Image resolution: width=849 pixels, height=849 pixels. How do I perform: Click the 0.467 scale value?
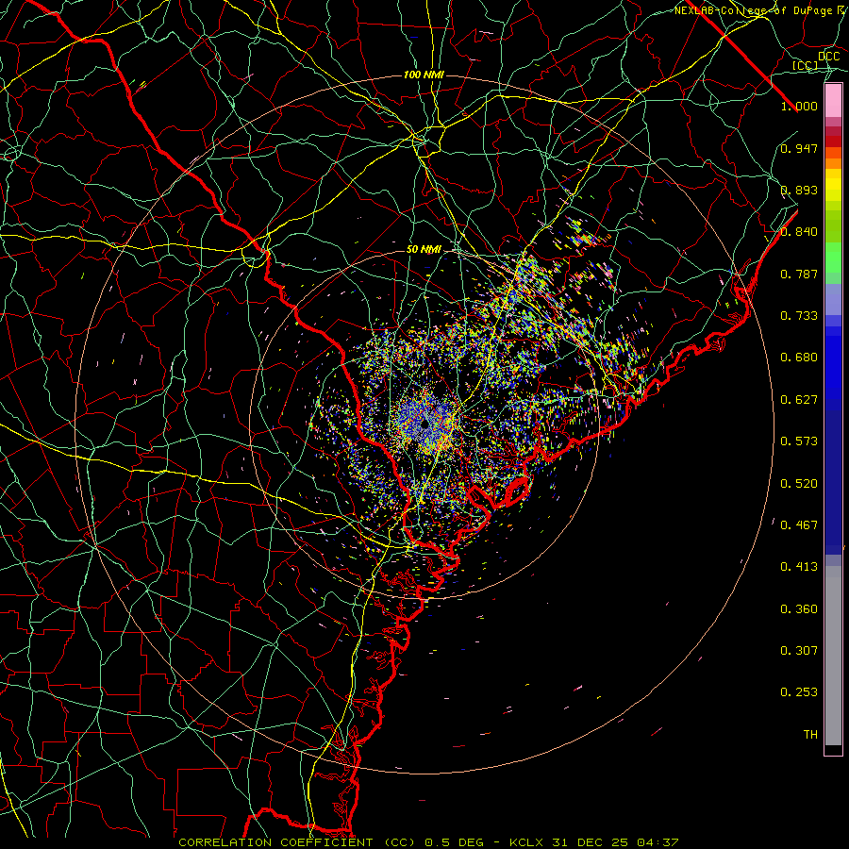pos(799,525)
